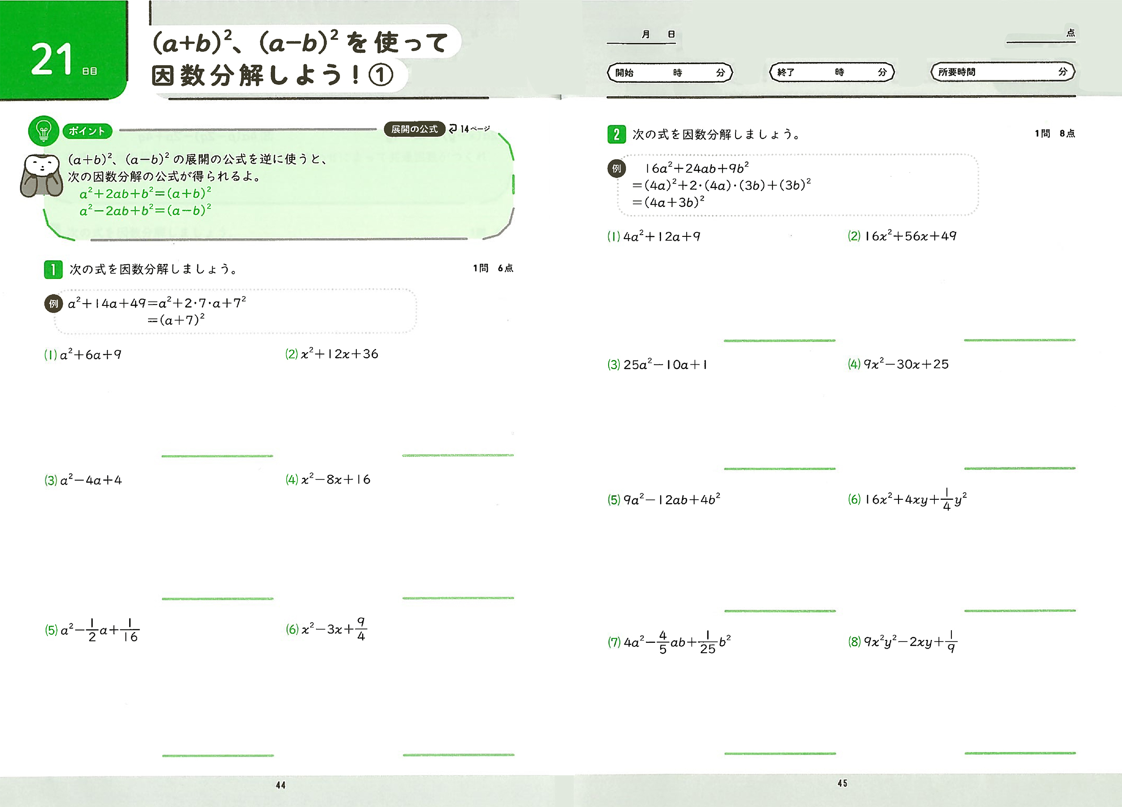Click page number 44
Screen dimensions: 1122x807
280,785
